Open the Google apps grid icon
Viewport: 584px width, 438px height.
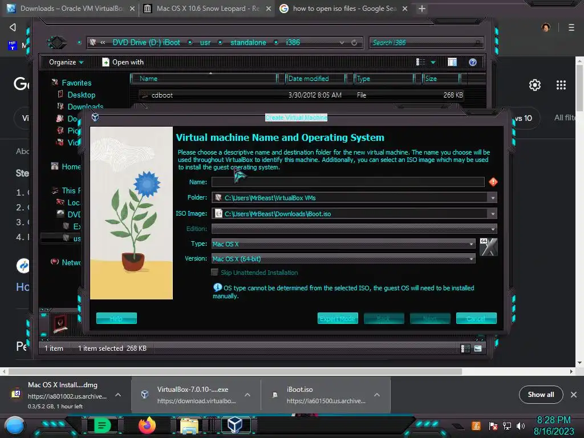(561, 85)
